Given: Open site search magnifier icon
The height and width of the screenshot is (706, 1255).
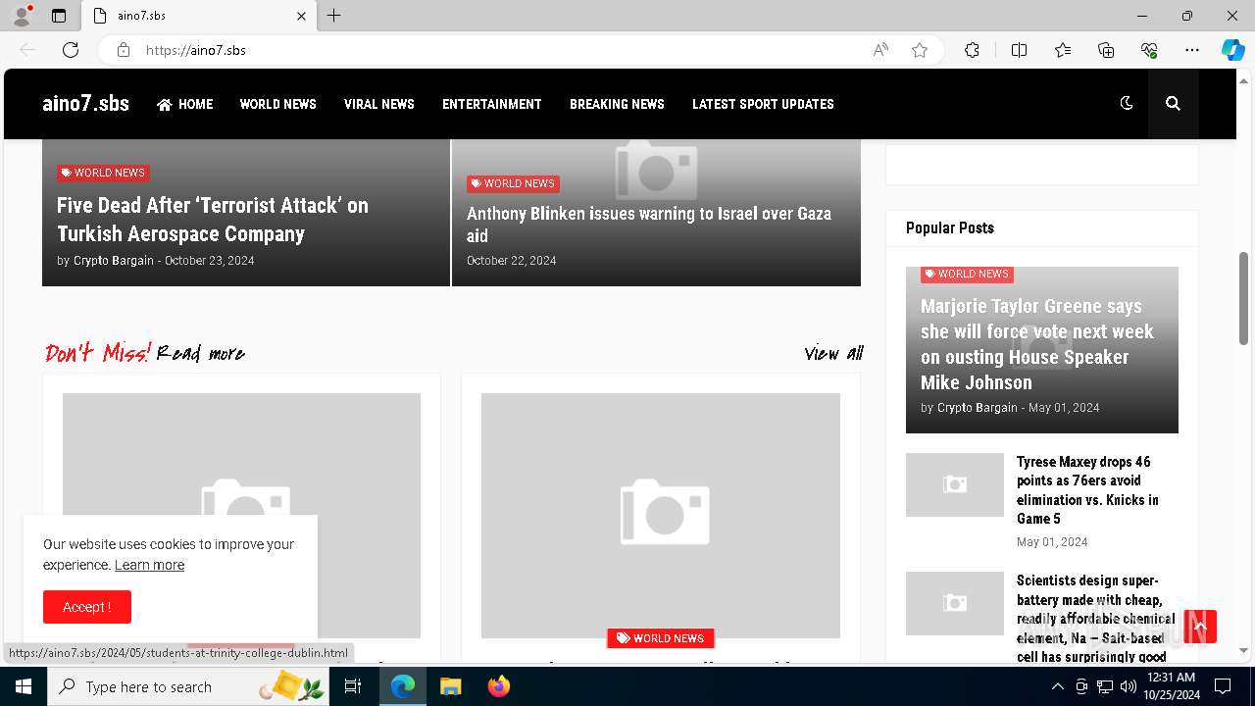Looking at the screenshot, I should pyautogui.click(x=1173, y=103).
